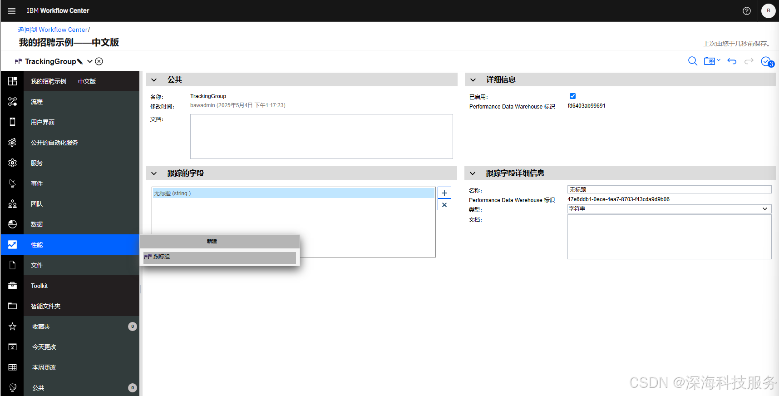Open the hamburger navigation menu
The width and height of the screenshot is (779, 396).
click(12, 11)
